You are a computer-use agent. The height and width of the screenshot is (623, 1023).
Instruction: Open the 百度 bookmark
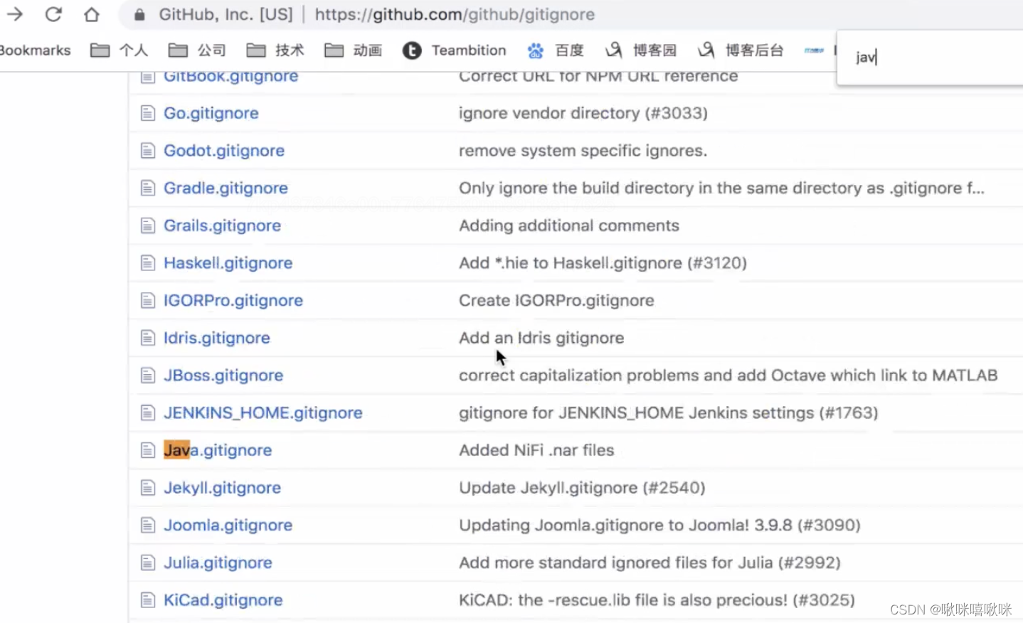click(x=556, y=50)
